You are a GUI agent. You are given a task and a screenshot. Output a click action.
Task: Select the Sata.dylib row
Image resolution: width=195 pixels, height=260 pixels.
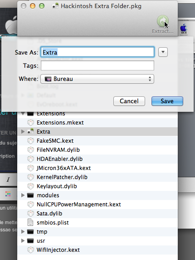(x=97, y=214)
